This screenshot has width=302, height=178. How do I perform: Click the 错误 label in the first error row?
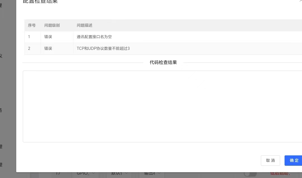(x=48, y=36)
